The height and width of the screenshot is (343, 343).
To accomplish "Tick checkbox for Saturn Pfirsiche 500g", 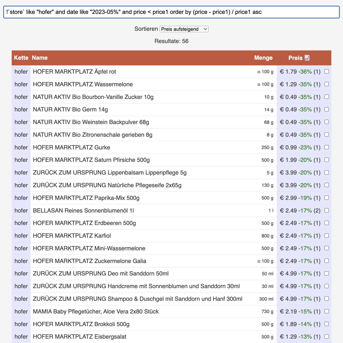I will (327, 160).
